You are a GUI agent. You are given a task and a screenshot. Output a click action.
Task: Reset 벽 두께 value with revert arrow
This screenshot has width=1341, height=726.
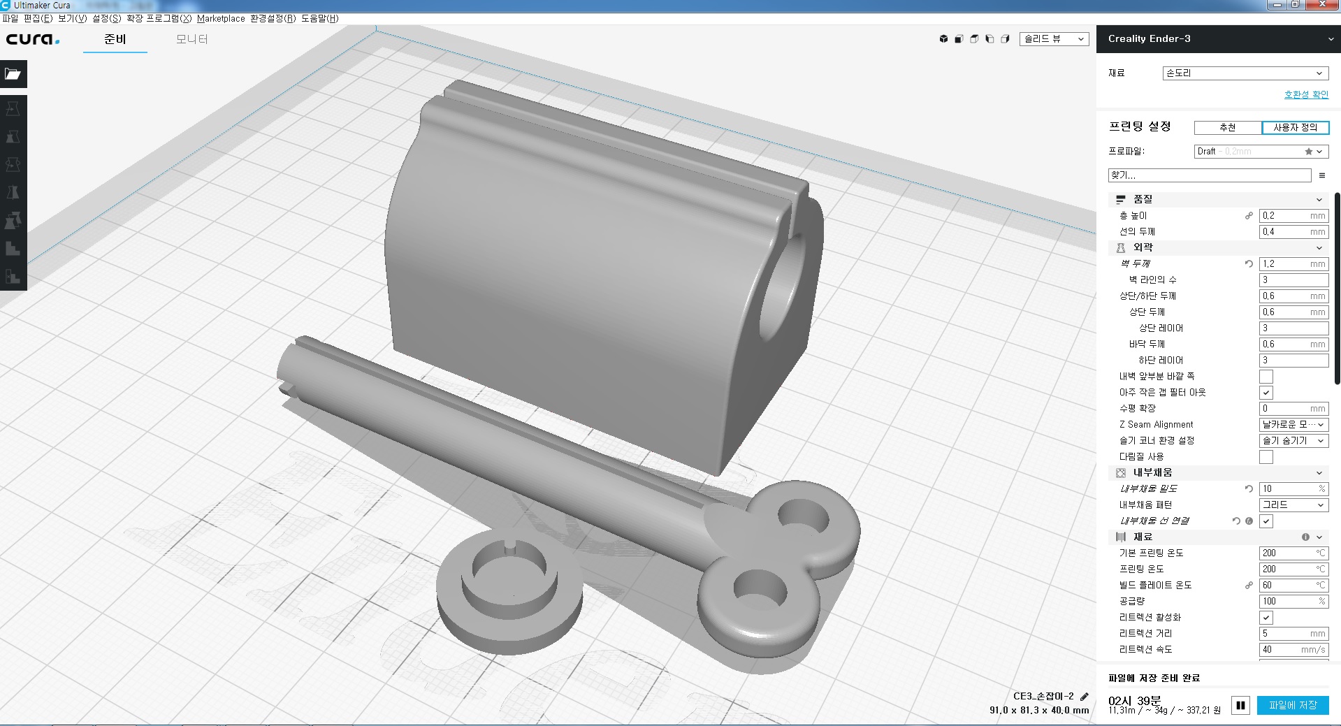coord(1249,264)
